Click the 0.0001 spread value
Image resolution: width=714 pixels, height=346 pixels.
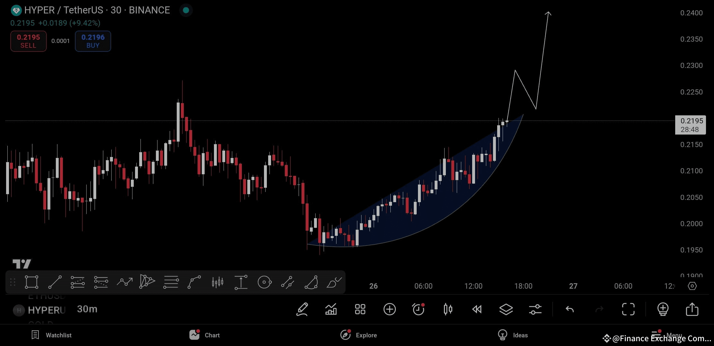[61, 41]
